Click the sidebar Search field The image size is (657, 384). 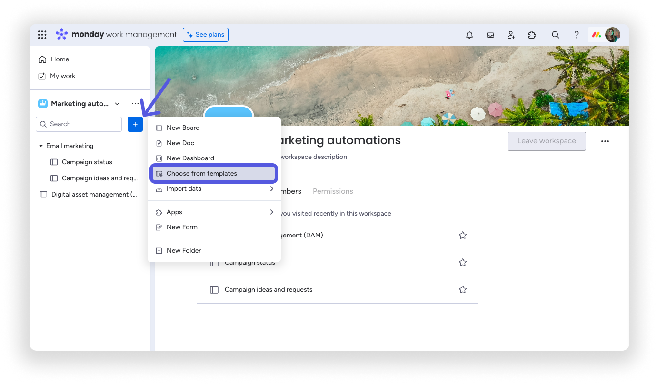coord(79,124)
